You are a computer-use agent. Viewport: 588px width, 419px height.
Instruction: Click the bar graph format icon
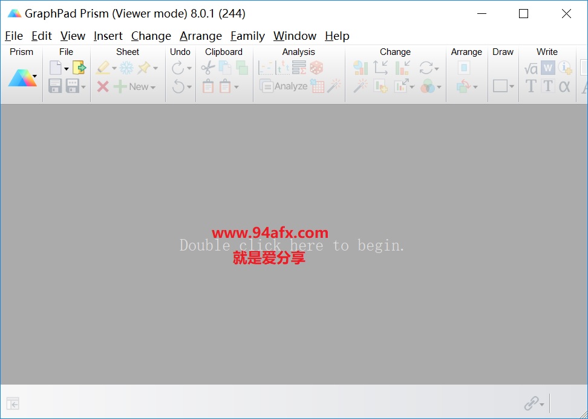point(402,68)
